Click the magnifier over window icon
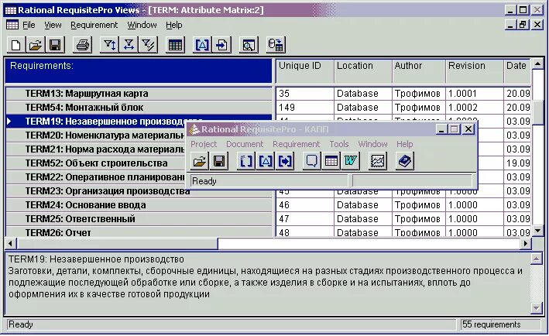The width and height of the screenshot is (549, 336). tap(249, 45)
